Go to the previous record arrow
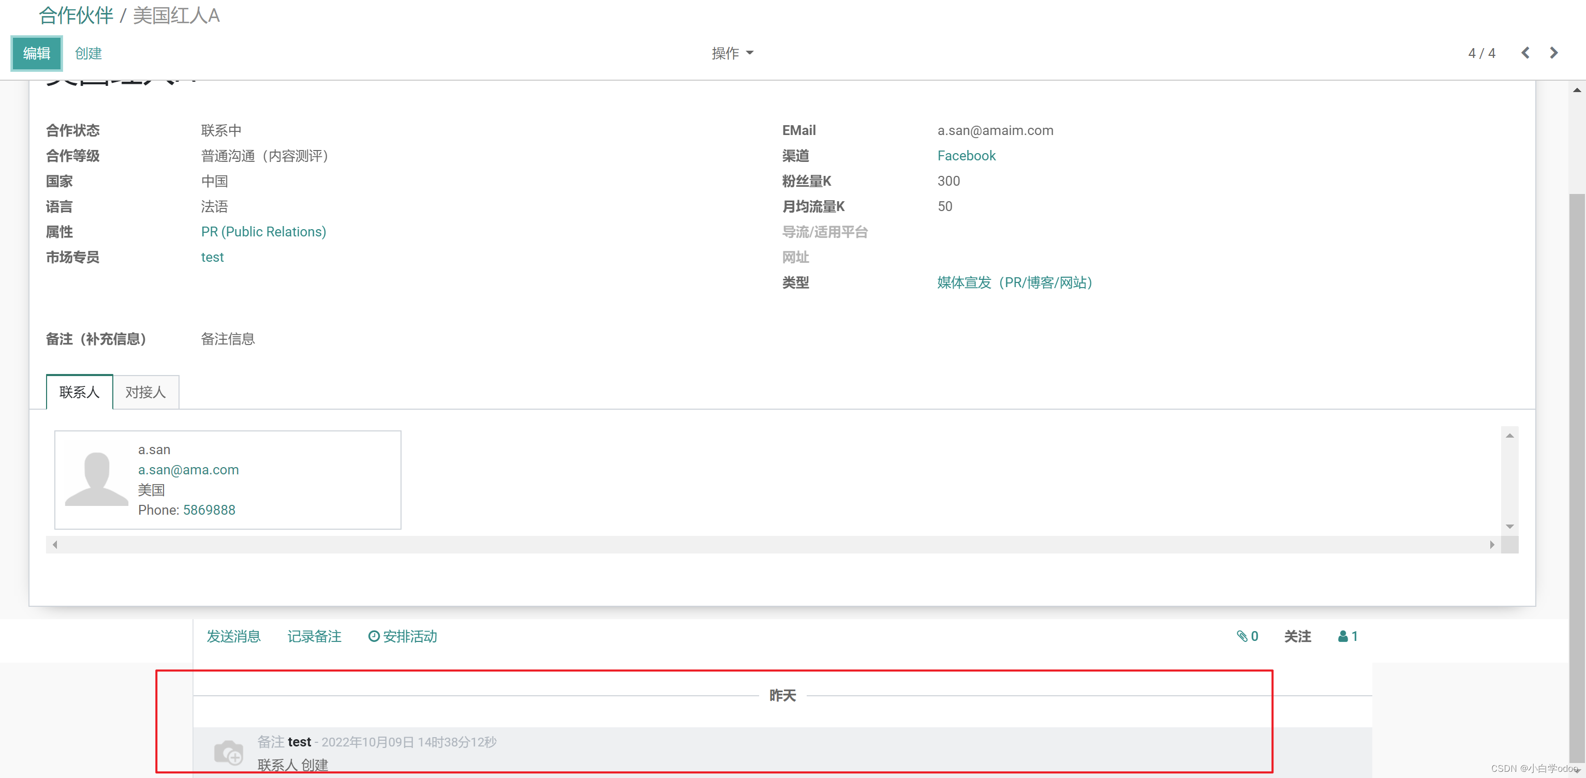The height and width of the screenshot is (778, 1586). [1525, 53]
